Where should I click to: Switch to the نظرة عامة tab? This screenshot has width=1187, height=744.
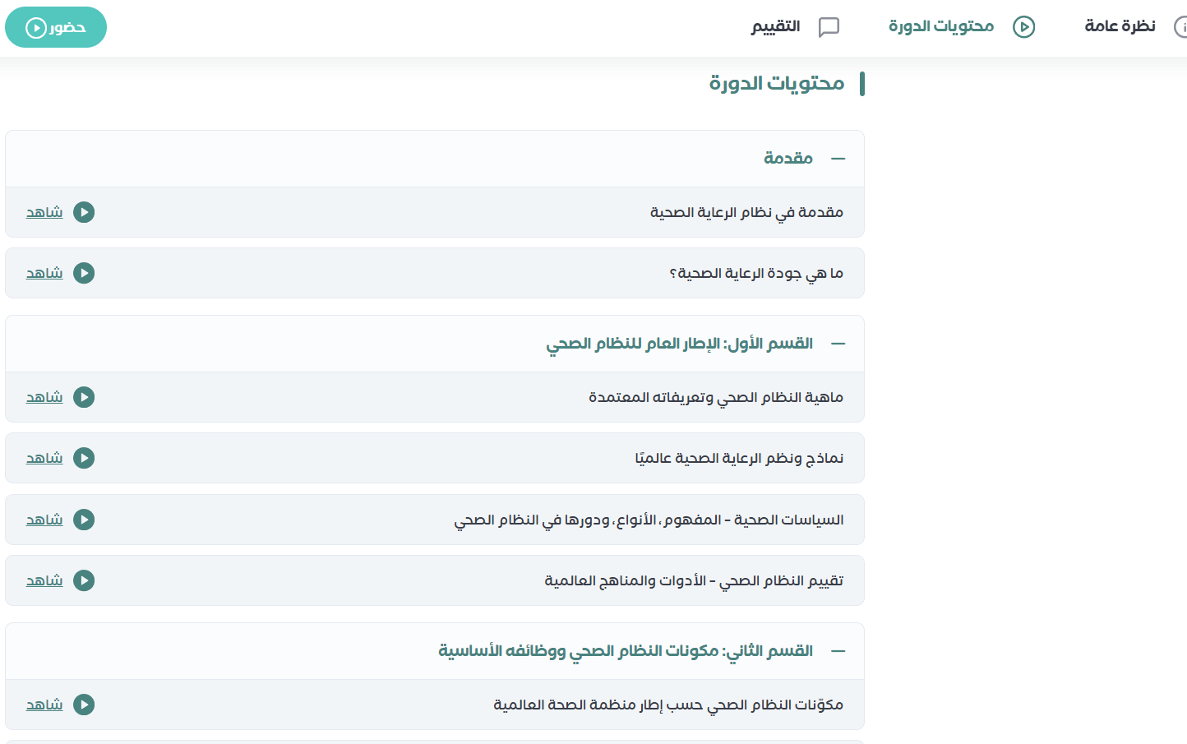click(x=1120, y=26)
